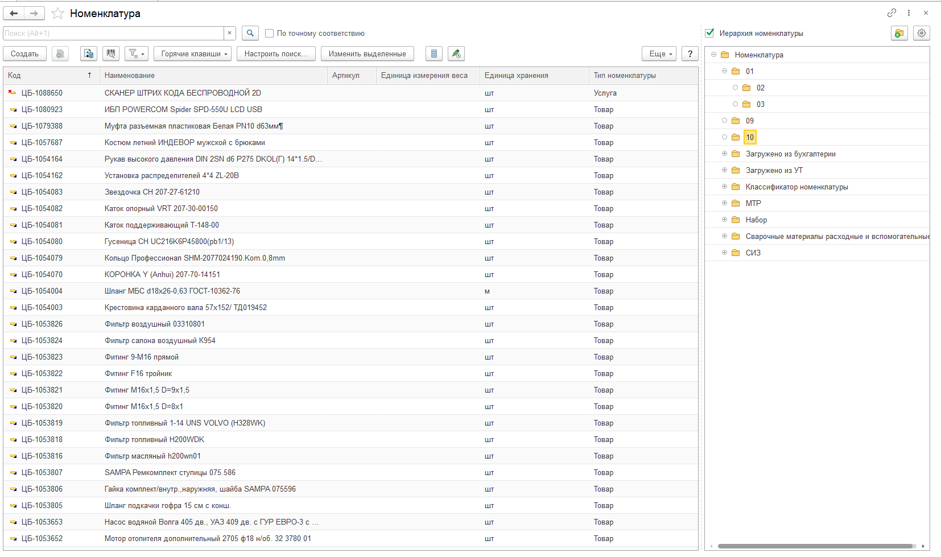Open the filter funnel dropdown
The image size is (941, 557).
pos(136,53)
